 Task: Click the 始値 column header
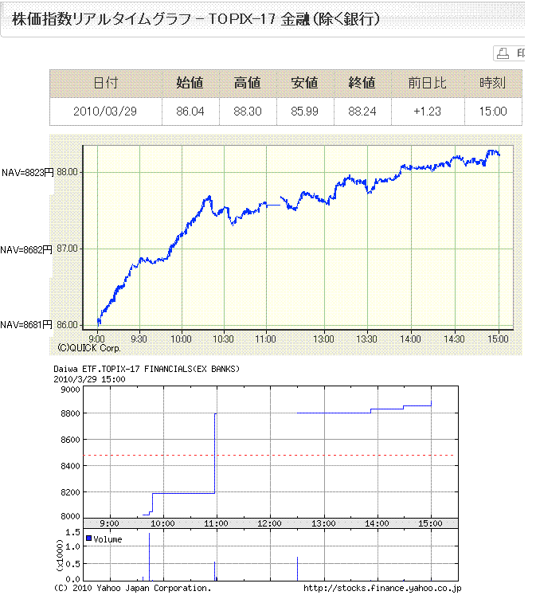pyautogui.click(x=190, y=83)
